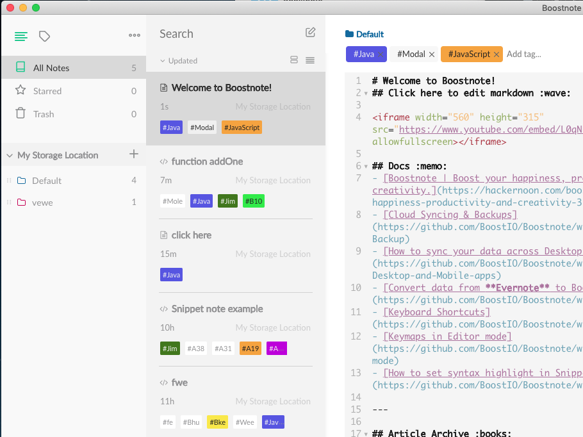Open the Starred notes list
Viewport: 583px width, 437px height.
(74, 90)
